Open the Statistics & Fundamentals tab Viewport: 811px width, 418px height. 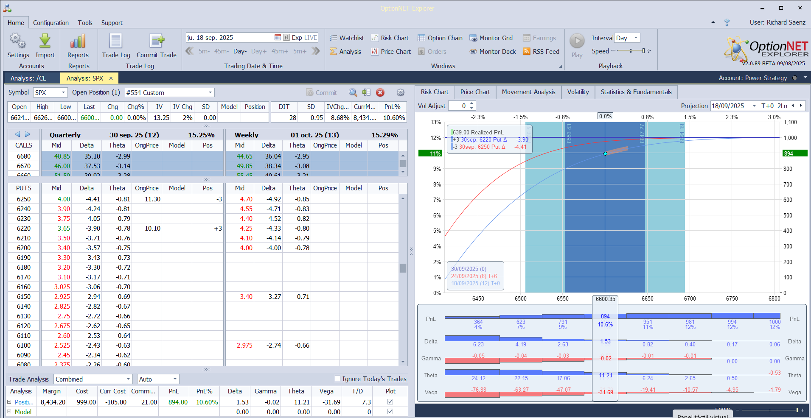pyautogui.click(x=636, y=92)
